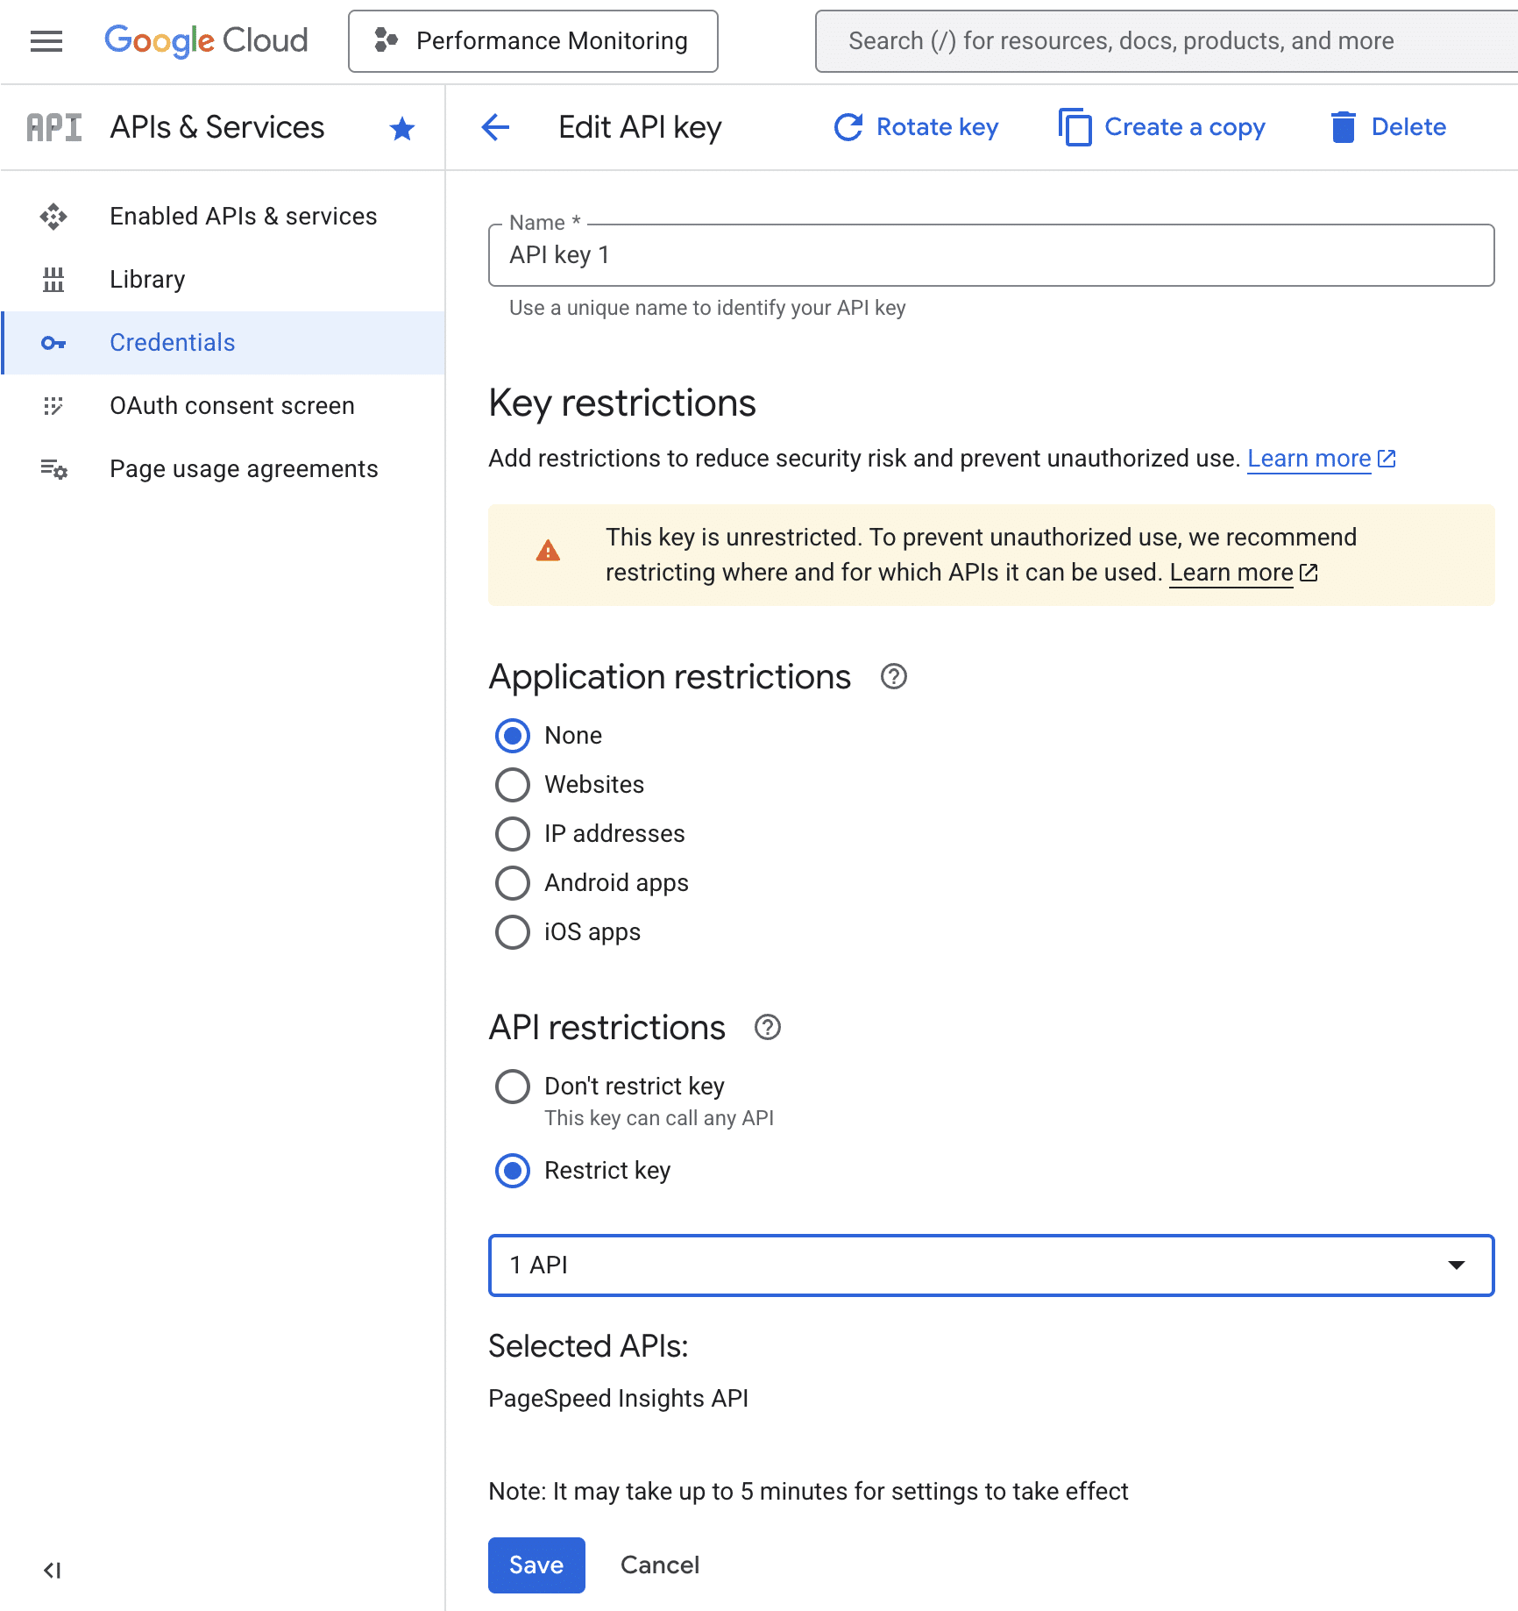Select the Library key icon in sidebar
Image resolution: width=1518 pixels, height=1611 pixels.
coord(53,279)
